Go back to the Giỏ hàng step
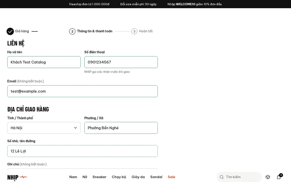 click(22, 31)
